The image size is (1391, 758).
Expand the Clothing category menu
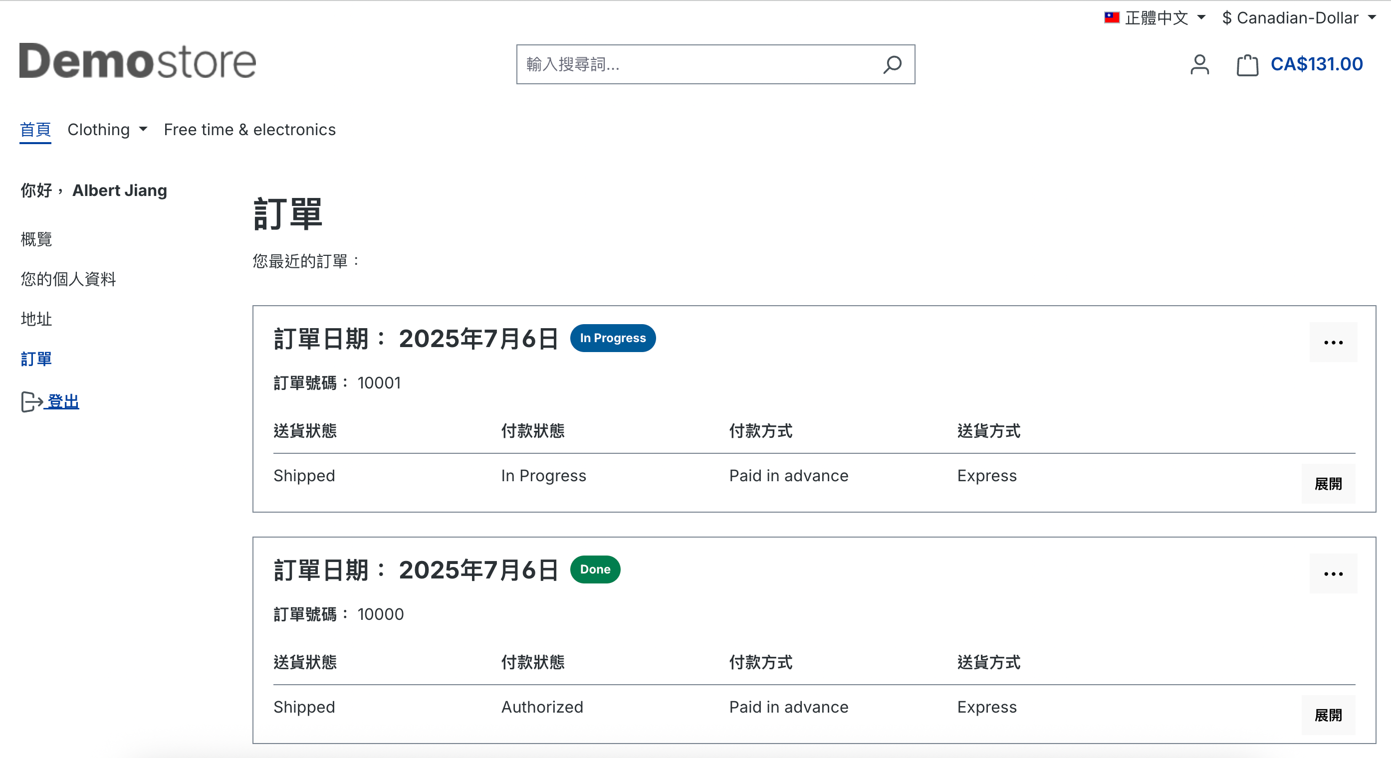pyautogui.click(x=107, y=130)
